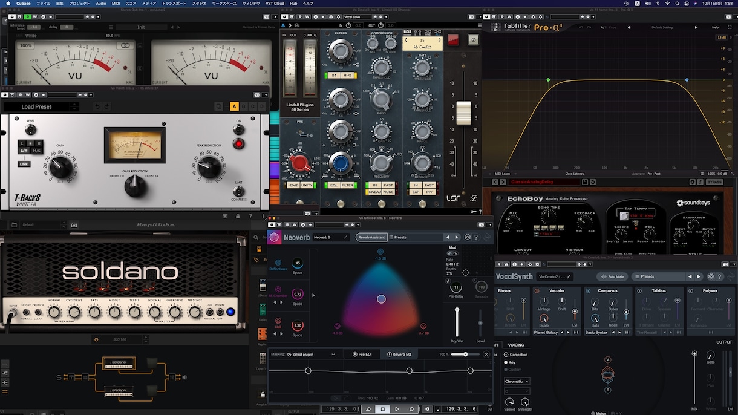Switch to Neoverb Pre EQ tab
This screenshot has width=738, height=415.
pos(362,354)
